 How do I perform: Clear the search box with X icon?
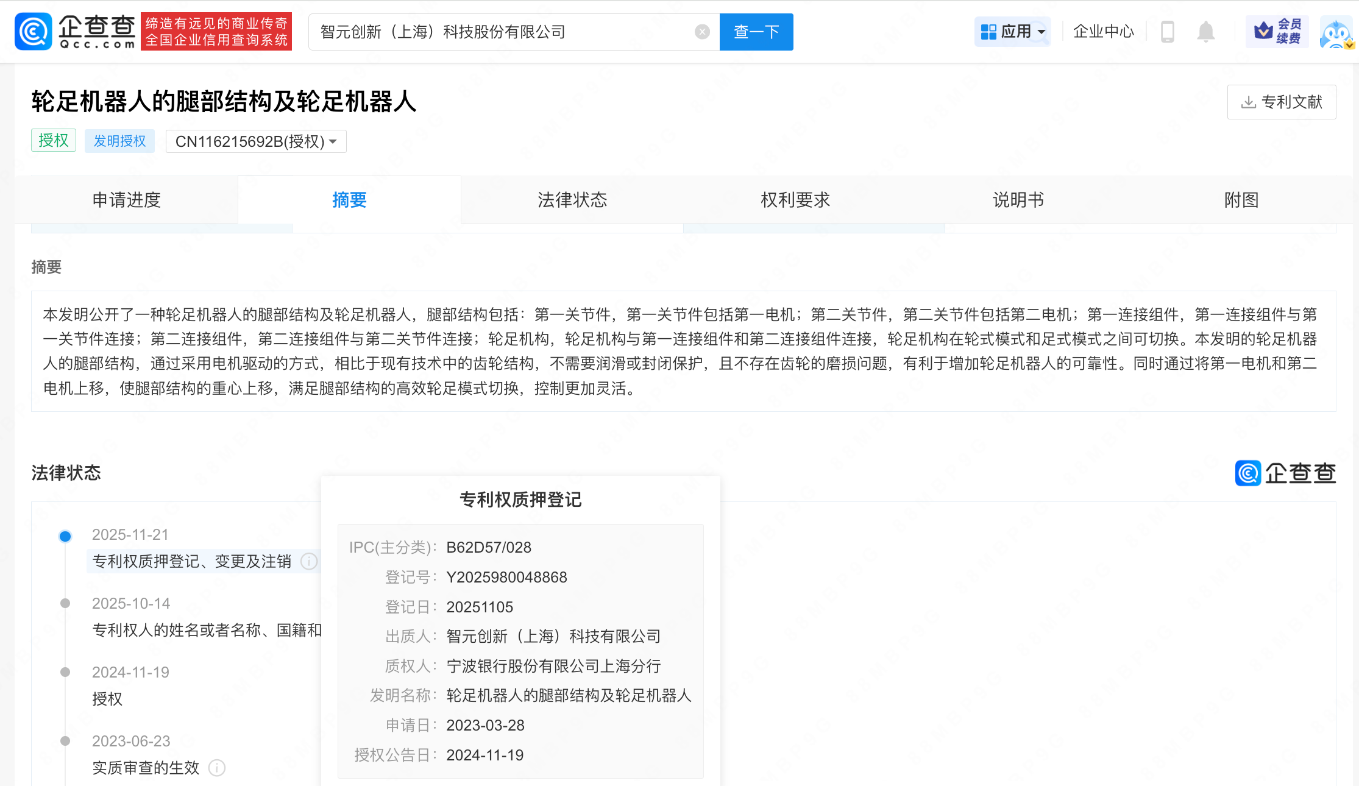pos(702,32)
